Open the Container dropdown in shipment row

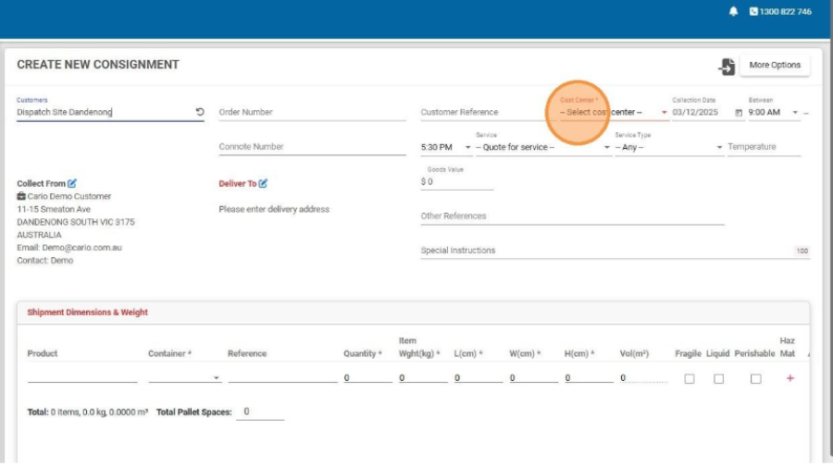click(184, 377)
